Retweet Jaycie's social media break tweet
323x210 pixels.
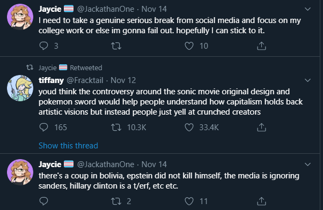pyautogui.click(x=116, y=46)
